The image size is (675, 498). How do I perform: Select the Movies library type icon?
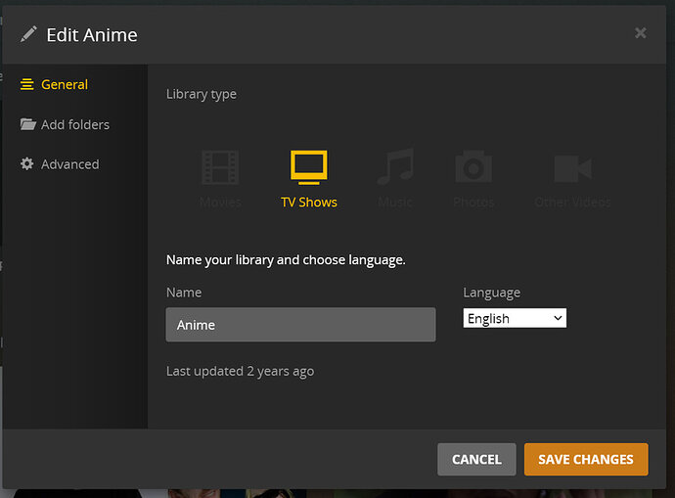click(220, 167)
